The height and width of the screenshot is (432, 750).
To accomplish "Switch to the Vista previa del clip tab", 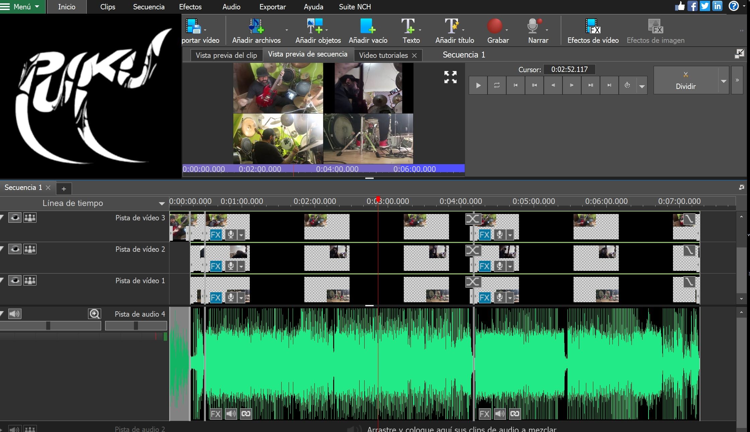I will tap(226, 55).
